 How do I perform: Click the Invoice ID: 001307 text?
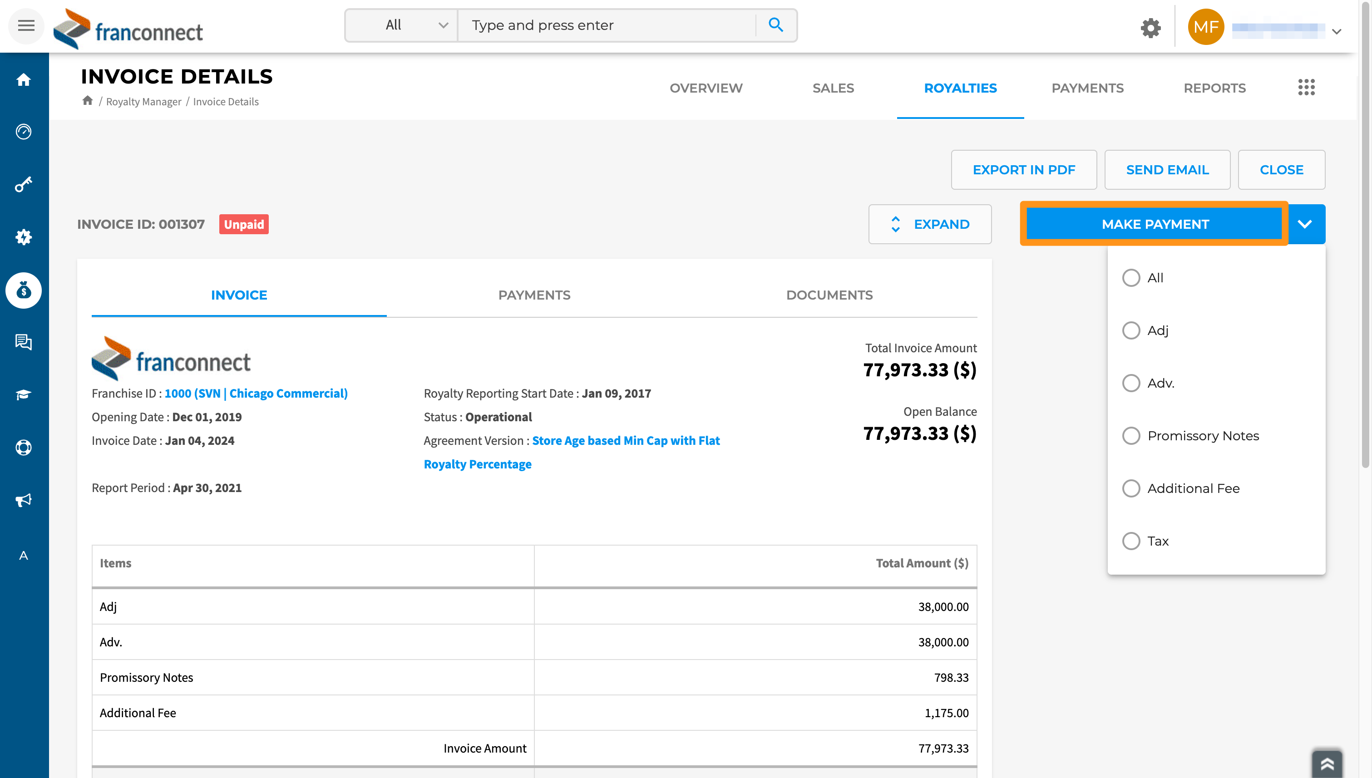tap(141, 224)
